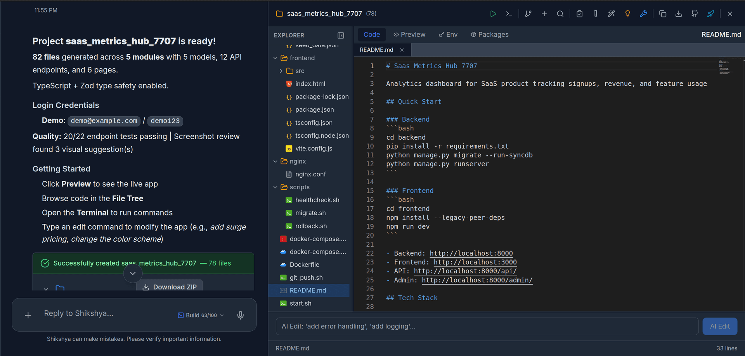Select the README.md editor tab

[376, 50]
